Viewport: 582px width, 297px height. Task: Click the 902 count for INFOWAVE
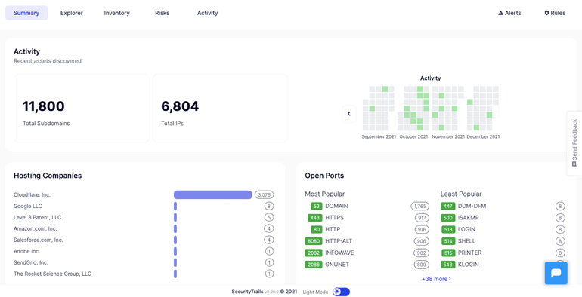pos(422,253)
